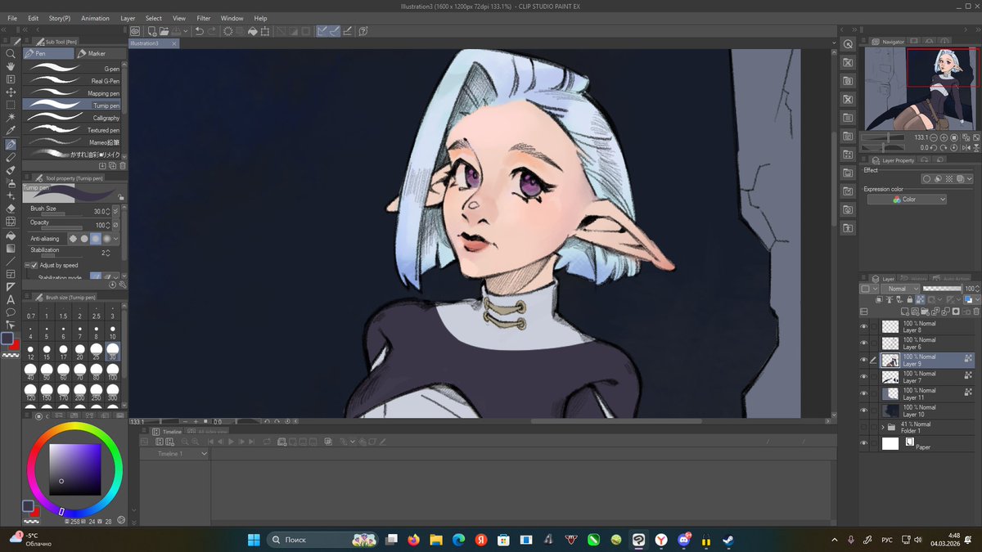
Task: Select the Text tool
Action: click(x=11, y=299)
